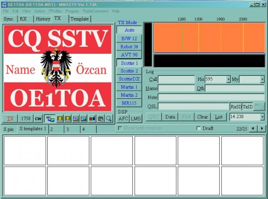The height and width of the screenshot is (199, 268).
Task: Open the Program menu
Action: tap(72, 11)
